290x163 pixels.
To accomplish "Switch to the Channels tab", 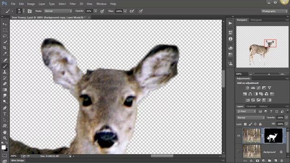I will pos(251,106).
